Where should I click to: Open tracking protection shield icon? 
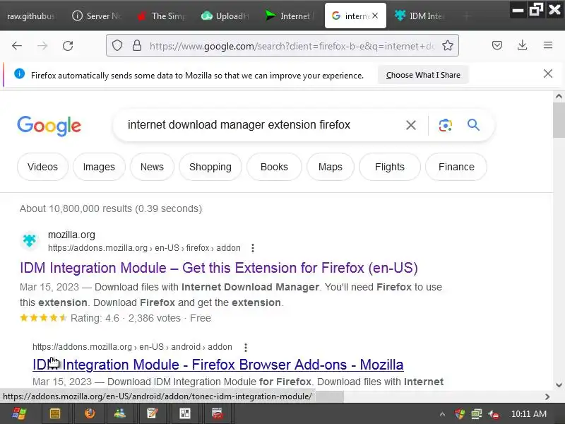pos(117,45)
